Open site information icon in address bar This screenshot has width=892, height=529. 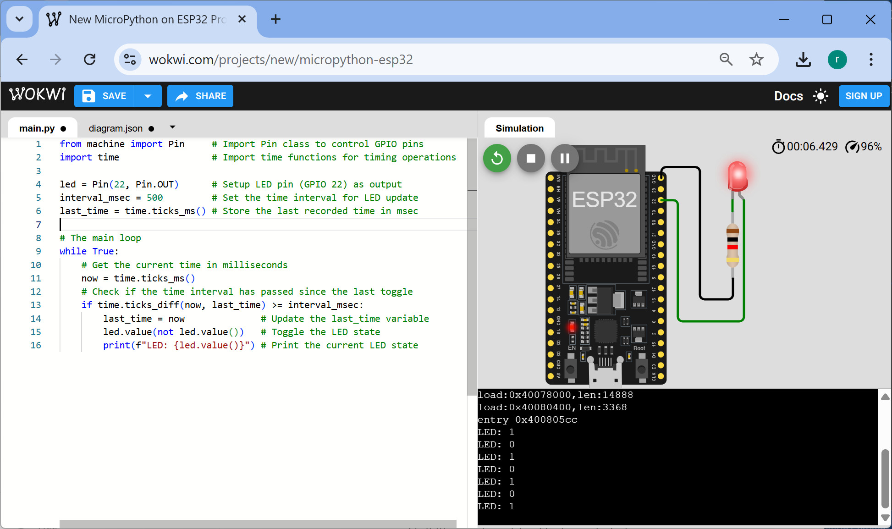pyautogui.click(x=130, y=60)
